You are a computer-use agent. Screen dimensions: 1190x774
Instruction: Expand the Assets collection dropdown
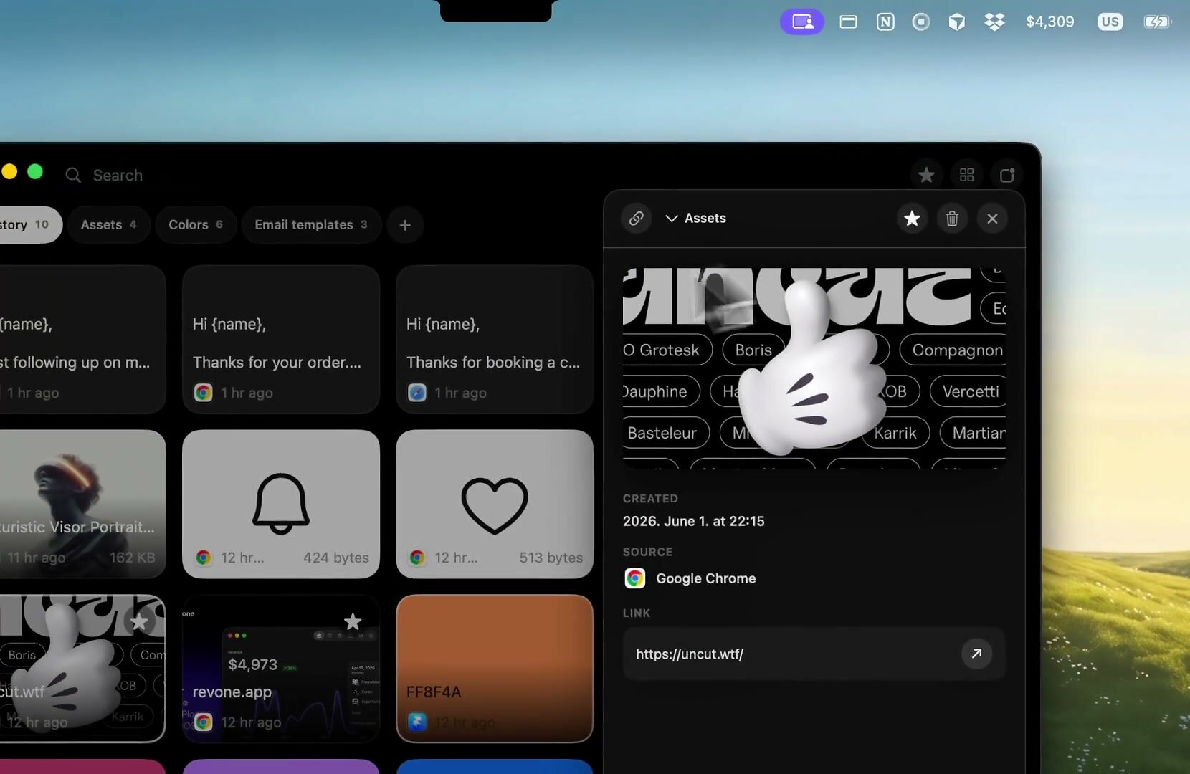tap(695, 218)
